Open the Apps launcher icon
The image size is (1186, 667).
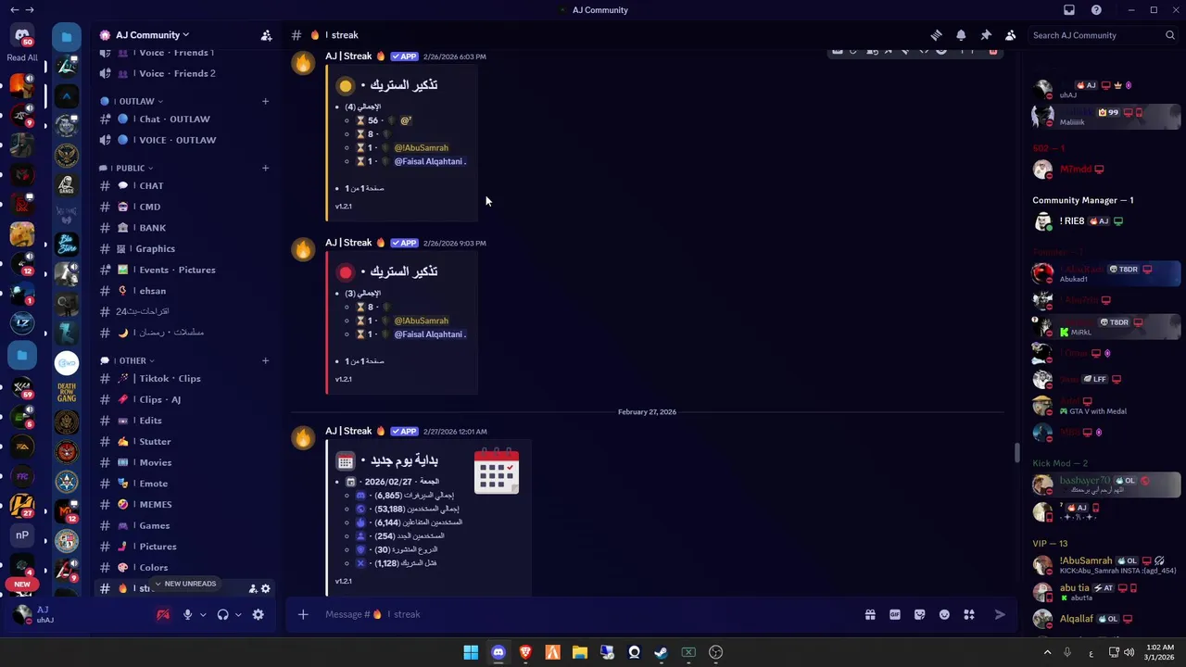969,614
